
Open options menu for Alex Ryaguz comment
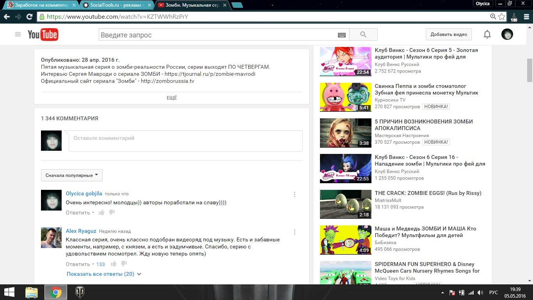[295, 232]
